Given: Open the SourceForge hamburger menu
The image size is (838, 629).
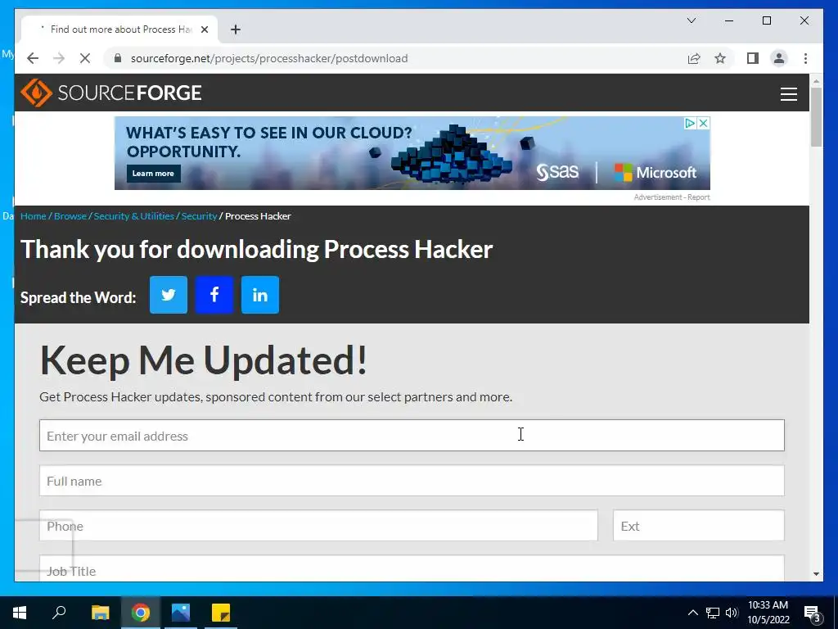Looking at the screenshot, I should 788,94.
